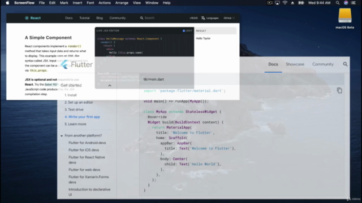This screenshot has height=203, width=362.
Task: Open Spotlight search magnifier in menu bar
Action: (x=338, y=3)
